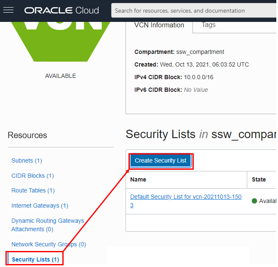Click the AVAILABLE status label
The height and width of the screenshot is (267, 278).
pos(61,76)
